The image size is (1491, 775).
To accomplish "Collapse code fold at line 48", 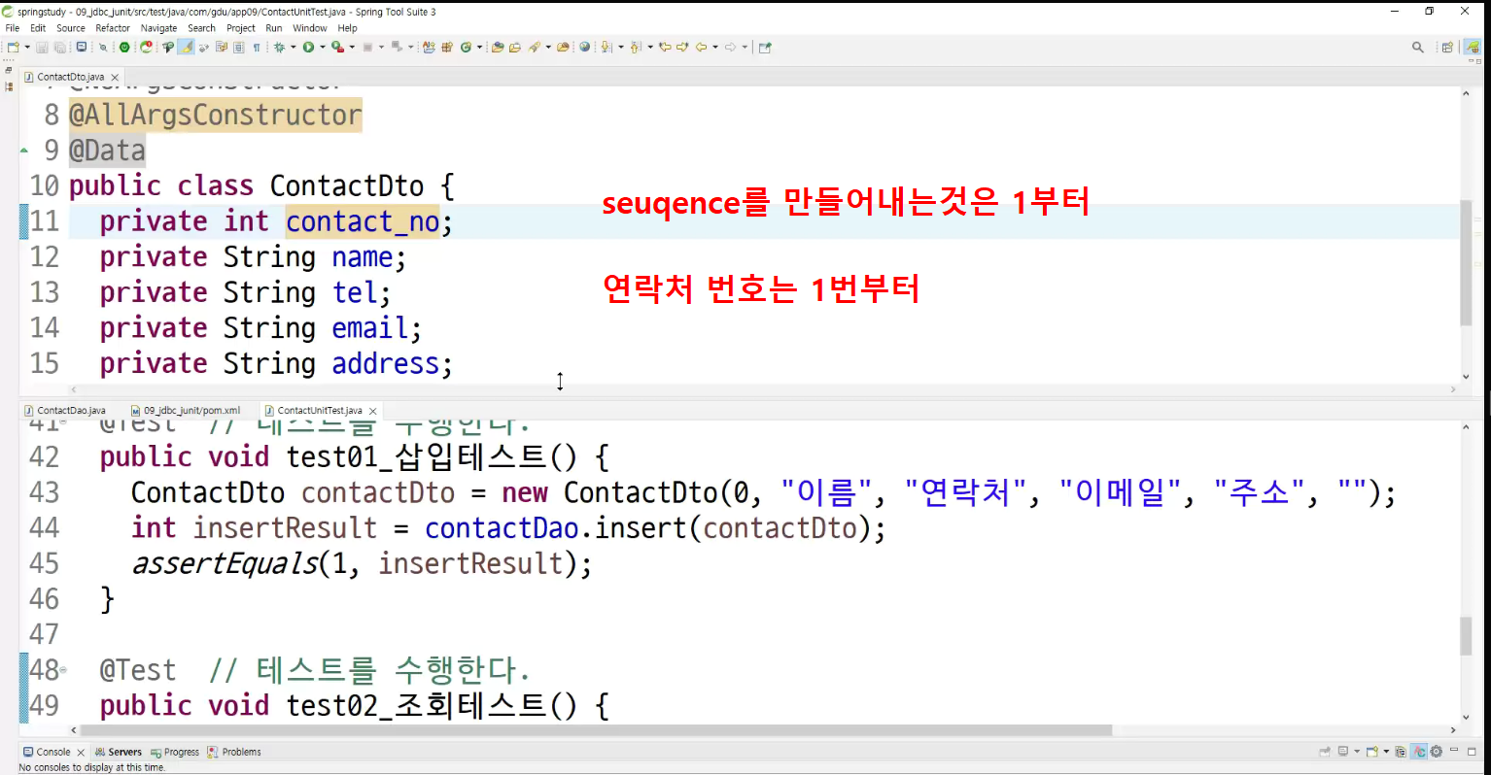I will coord(63,670).
